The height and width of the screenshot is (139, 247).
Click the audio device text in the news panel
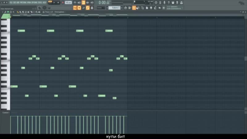tap(174, 9)
